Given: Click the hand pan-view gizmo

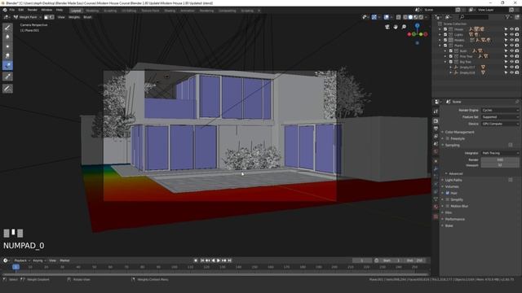Looking at the screenshot, I should point(396,27).
